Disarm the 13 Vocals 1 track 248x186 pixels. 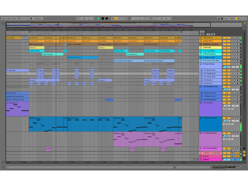pos(237,80)
